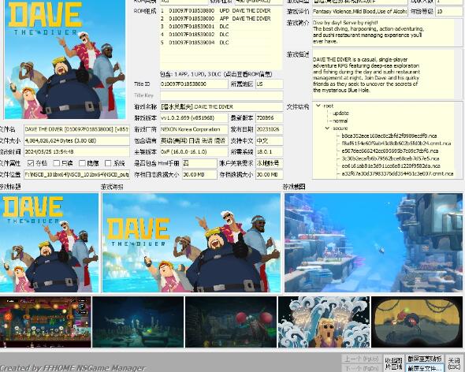Click the save journal size field 30.00 MB
The width and height of the screenshot is (465, 372).
tap(199, 174)
